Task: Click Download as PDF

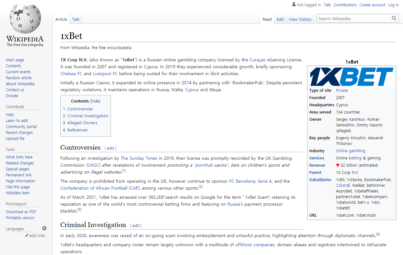Action: (x=21, y=212)
